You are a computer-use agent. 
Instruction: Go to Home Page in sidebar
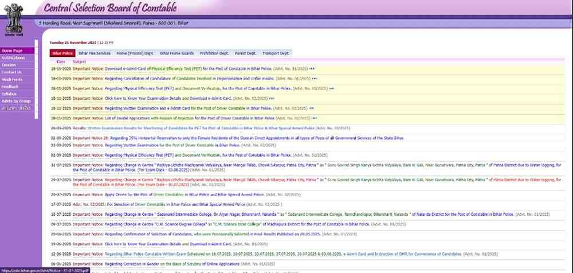point(12,50)
